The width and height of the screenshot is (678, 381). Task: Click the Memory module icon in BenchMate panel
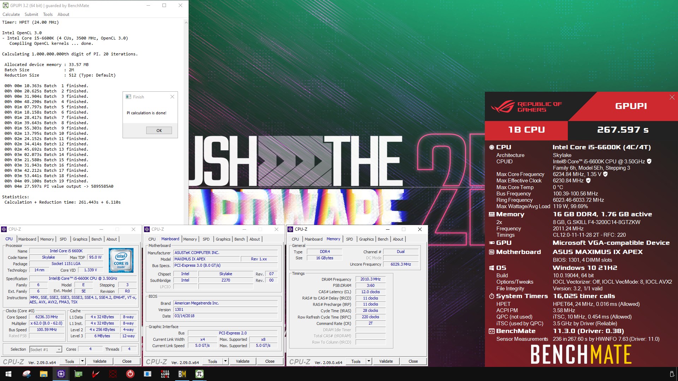coord(492,214)
